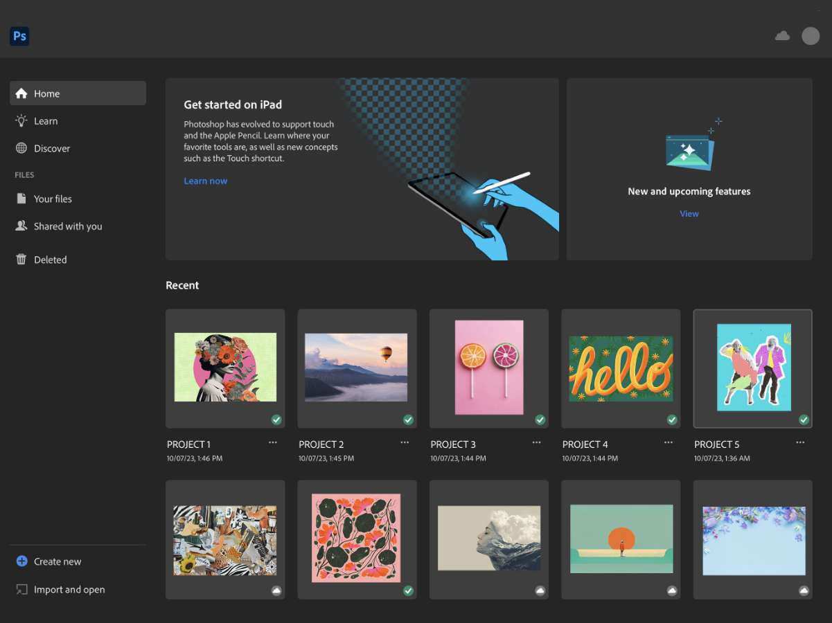Click the Photoshop logo icon
This screenshot has height=623, width=832.
(19, 36)
